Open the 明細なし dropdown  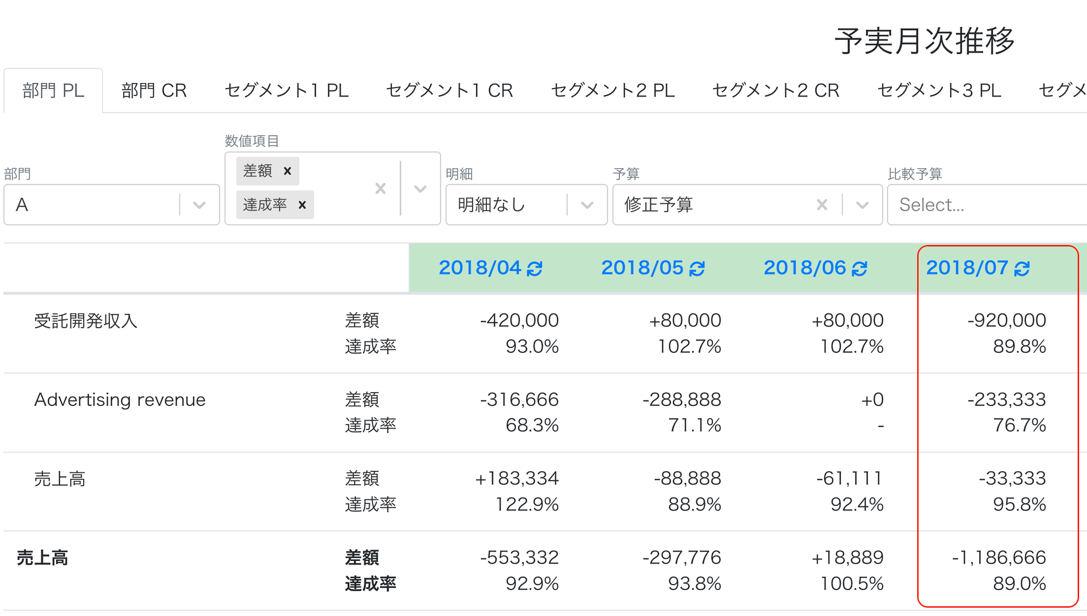pos(527,205)
